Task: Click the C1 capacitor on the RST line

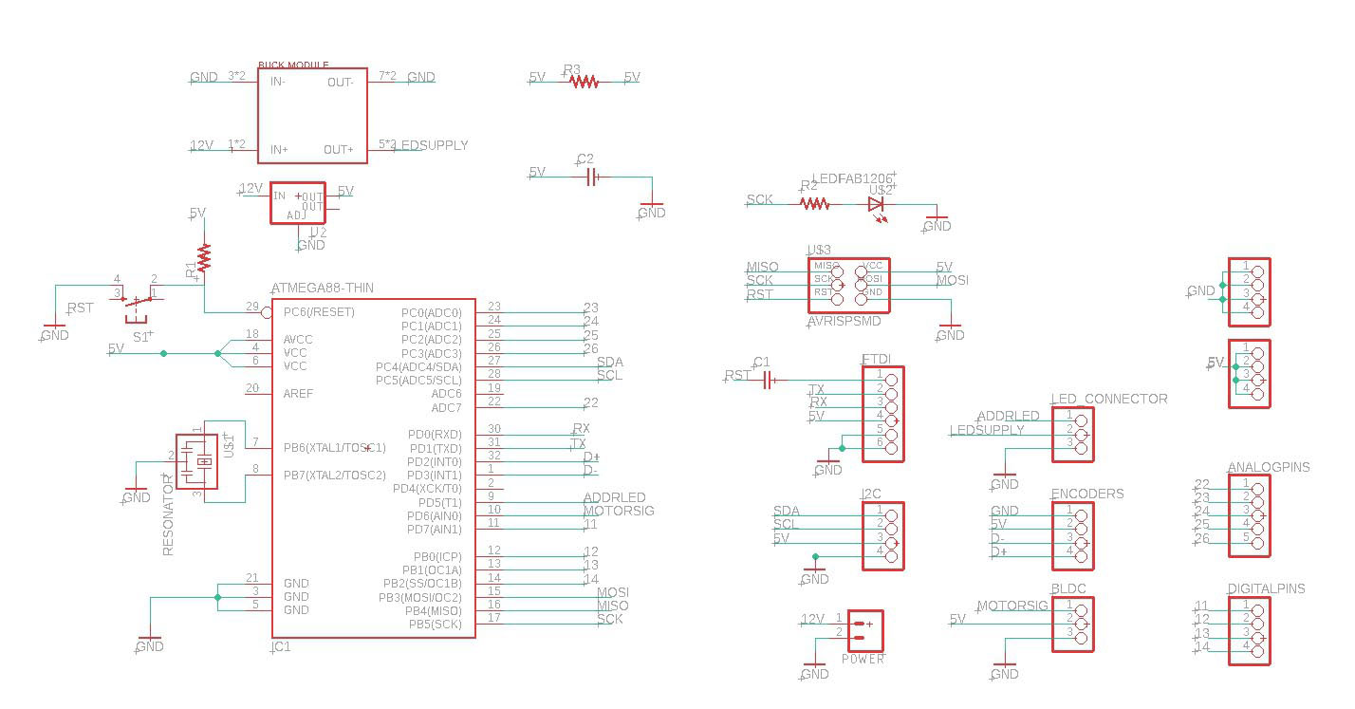Action: (x=769, y=380)
